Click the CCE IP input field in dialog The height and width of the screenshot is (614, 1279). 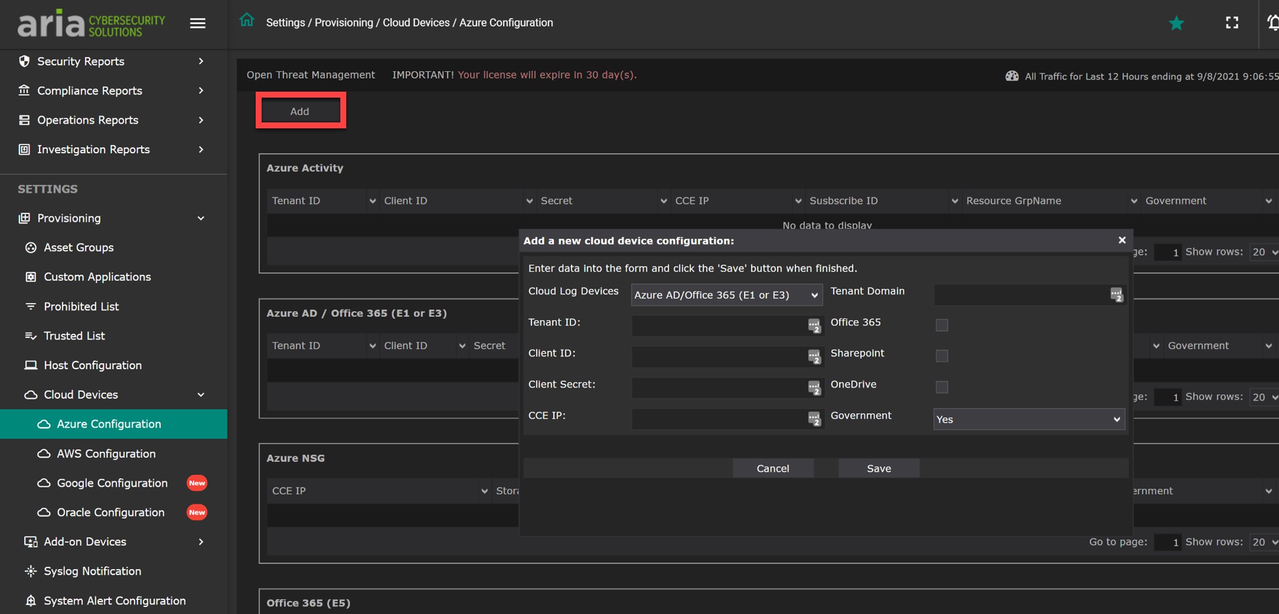tap(727, 418)
